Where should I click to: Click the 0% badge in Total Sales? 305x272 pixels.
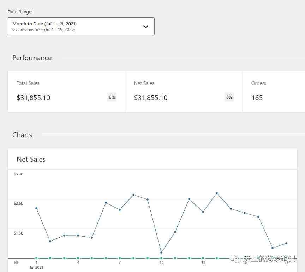112,97
